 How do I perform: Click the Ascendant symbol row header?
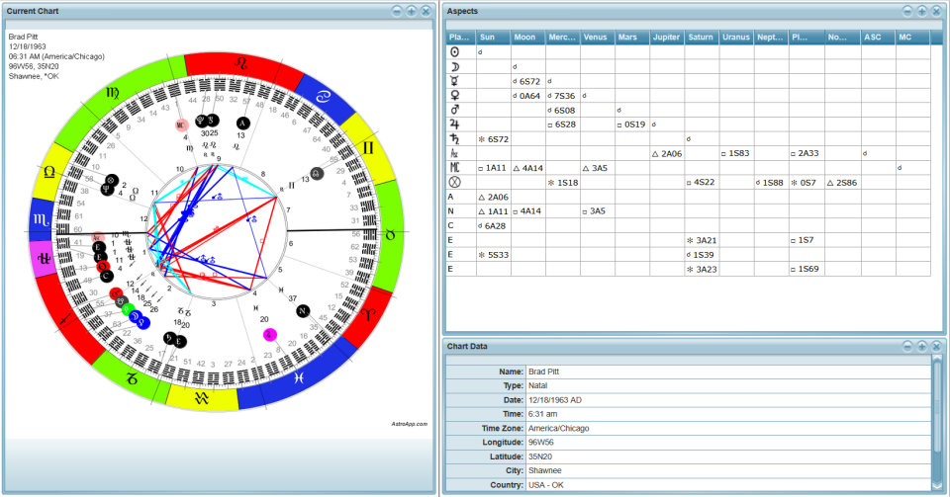pyautogui.click(x=455, y=153)
